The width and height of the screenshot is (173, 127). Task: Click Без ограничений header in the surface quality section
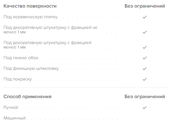tap(145, 6)
